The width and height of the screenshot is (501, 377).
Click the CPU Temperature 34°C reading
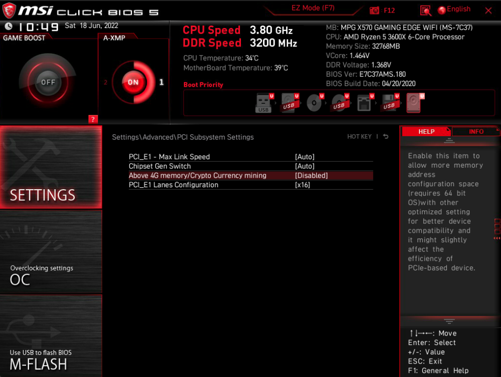coord(221,58)
